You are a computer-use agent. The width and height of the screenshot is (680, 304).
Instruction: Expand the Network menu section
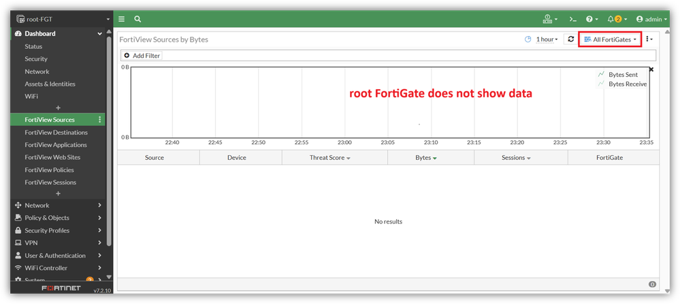[58, 205]
